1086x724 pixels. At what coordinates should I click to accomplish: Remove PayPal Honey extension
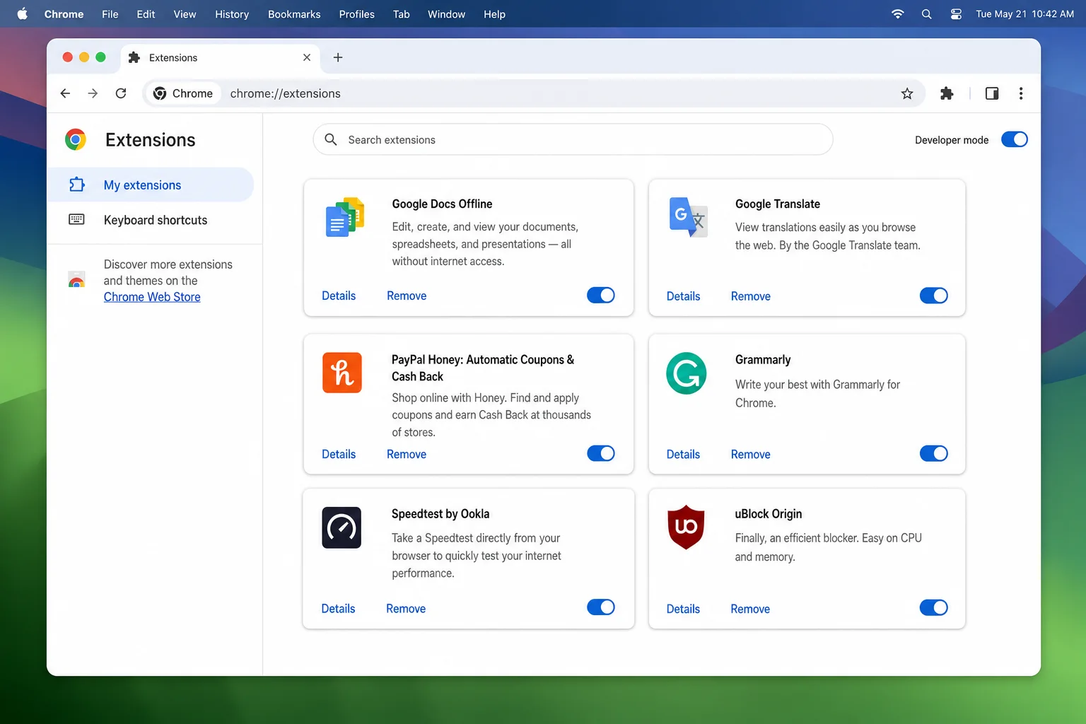407,454
